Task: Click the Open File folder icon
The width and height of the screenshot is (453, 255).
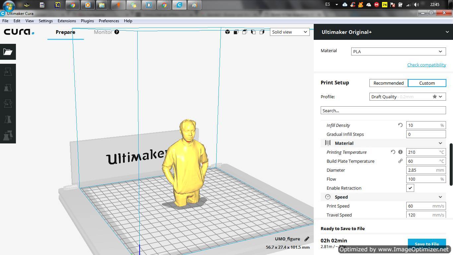Action: tap(8, 52)
